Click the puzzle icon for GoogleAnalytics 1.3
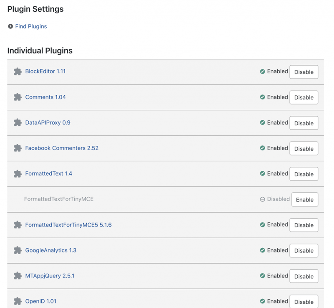 18,250
